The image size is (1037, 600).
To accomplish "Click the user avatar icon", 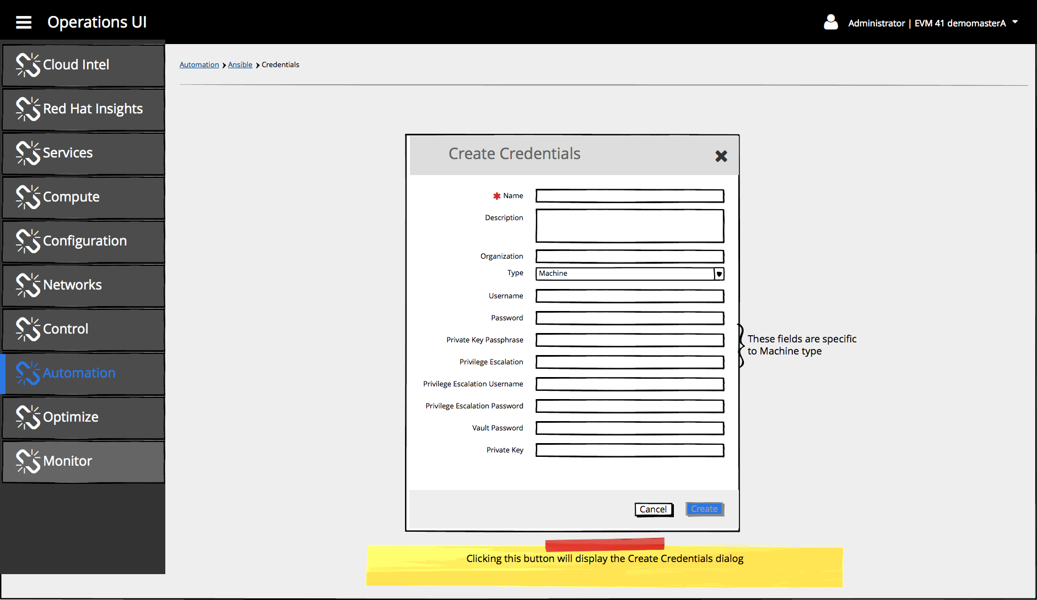I will tap(830, 23).
